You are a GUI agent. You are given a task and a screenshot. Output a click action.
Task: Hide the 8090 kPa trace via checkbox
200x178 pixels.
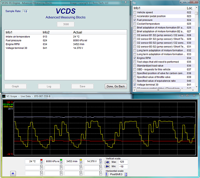click(x=61, y=162)
